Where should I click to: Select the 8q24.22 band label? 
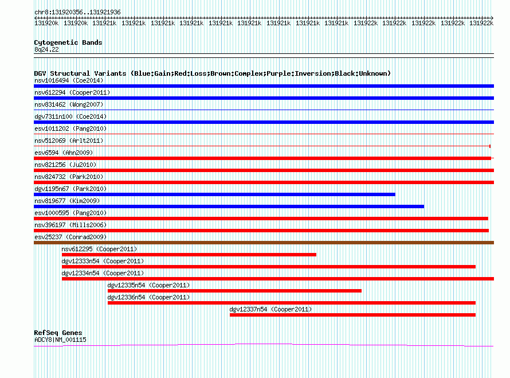click(x=46, y=49)
